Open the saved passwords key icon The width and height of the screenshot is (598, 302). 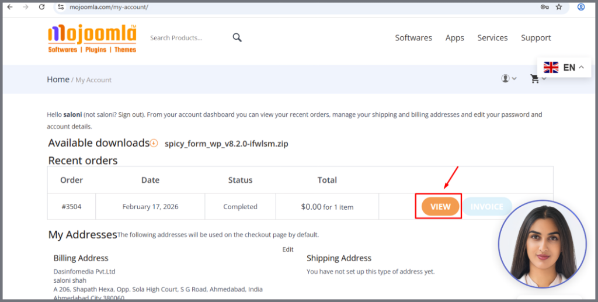click(x=544, y=7)
